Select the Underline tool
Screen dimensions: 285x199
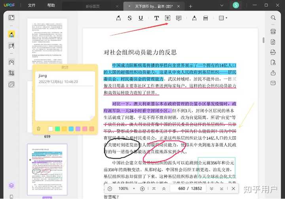[x=141, y=18]
